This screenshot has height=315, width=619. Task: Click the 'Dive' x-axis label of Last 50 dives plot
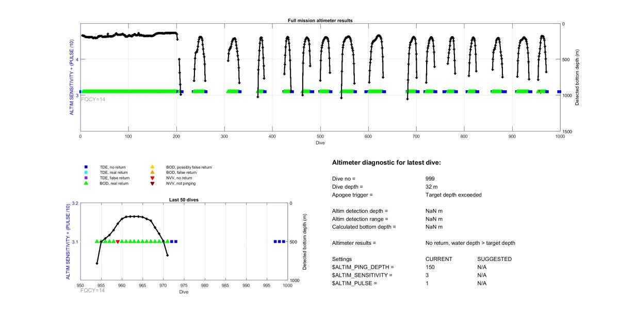coord(184,292)
